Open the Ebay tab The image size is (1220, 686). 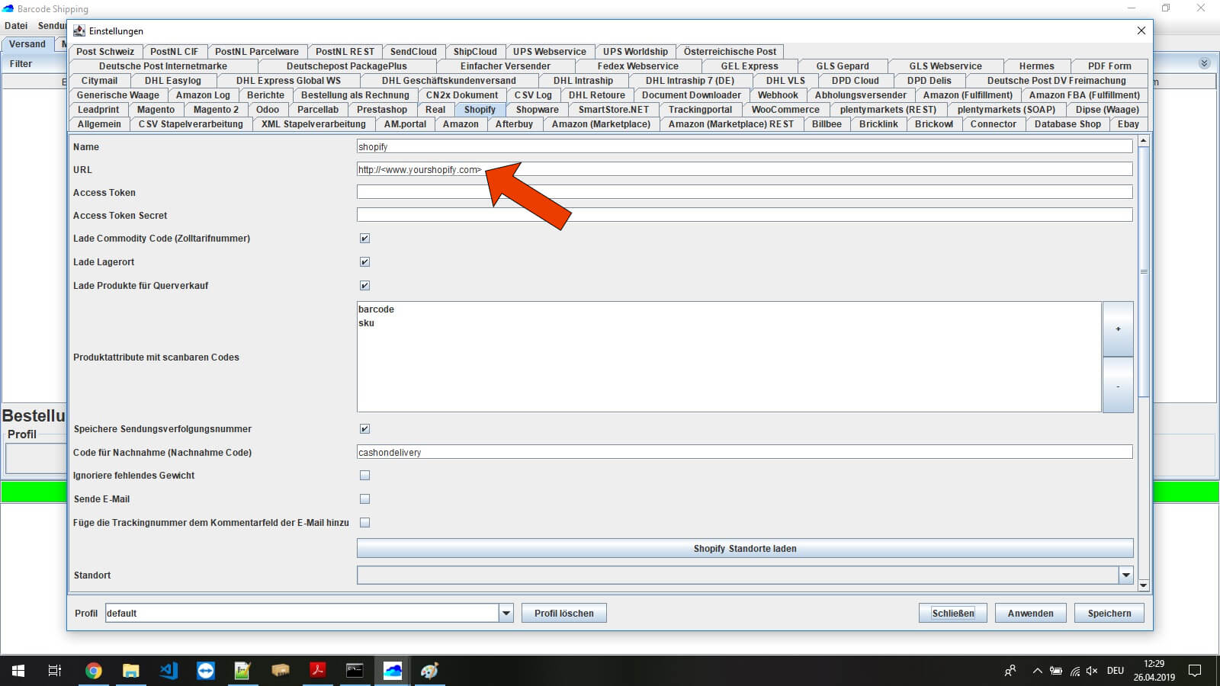point(1128,124)
